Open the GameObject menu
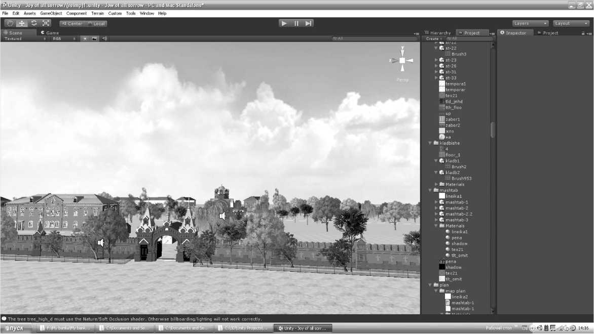The width and height of the screenshot is (594, 334). click(51, 13)
